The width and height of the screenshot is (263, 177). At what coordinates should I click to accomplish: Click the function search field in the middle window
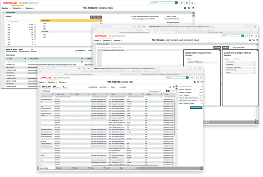click(x=202, y=59)
